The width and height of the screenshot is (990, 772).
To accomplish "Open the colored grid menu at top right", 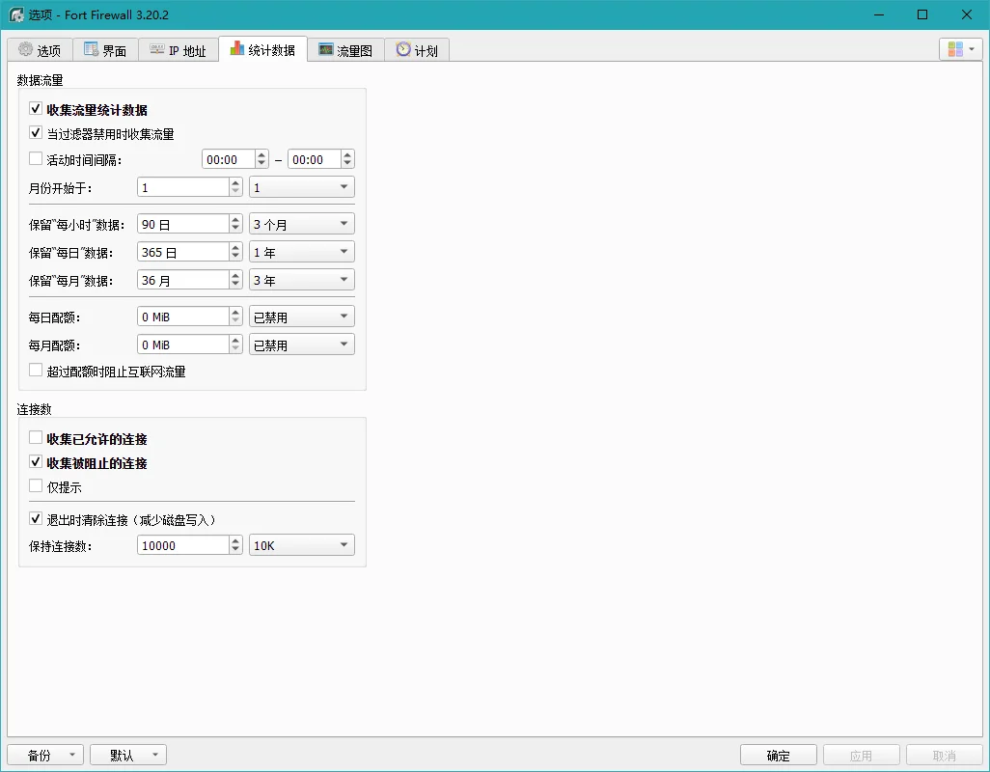I will click(x=961, y=49).
